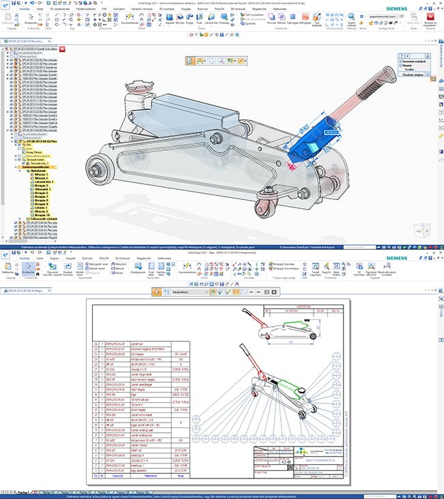The width and height of the screenshot is (444, 499).
Task: Select the Furat hole tool
Action: click(x=199, y=18)
